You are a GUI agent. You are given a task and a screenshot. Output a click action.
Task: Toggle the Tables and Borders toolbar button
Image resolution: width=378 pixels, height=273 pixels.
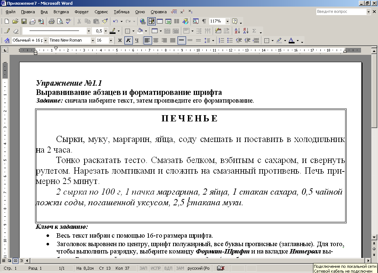click(151, 21)
